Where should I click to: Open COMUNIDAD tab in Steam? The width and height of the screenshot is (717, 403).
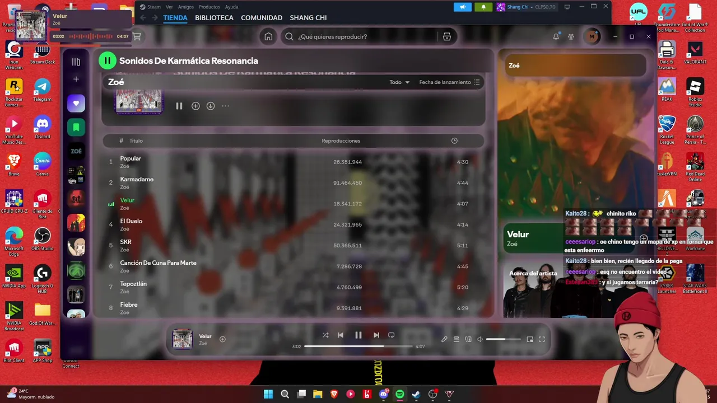262,18
